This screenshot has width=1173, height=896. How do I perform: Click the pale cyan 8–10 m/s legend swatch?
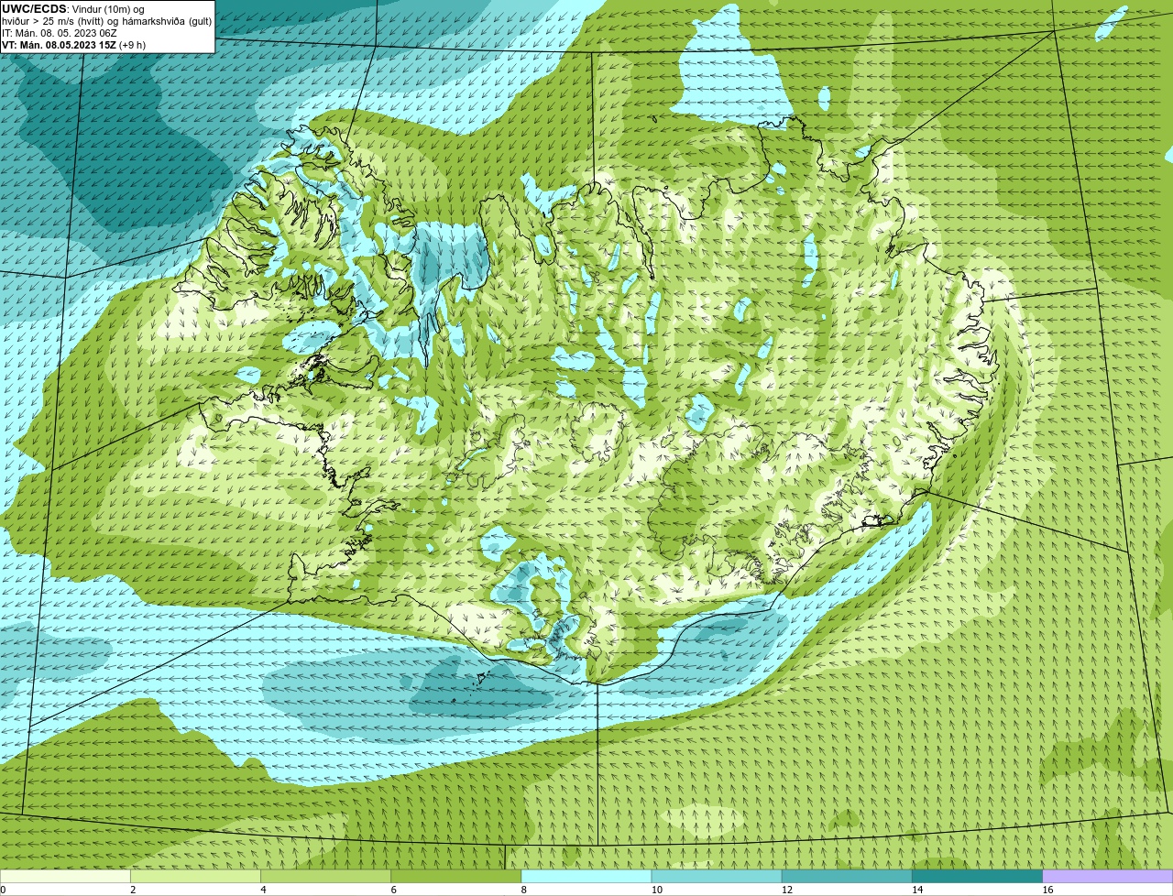coord(586,877)
